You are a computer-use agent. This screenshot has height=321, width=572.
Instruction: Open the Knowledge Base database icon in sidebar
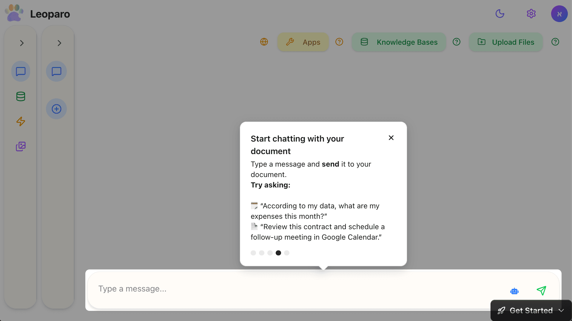[x=20, y=96]
